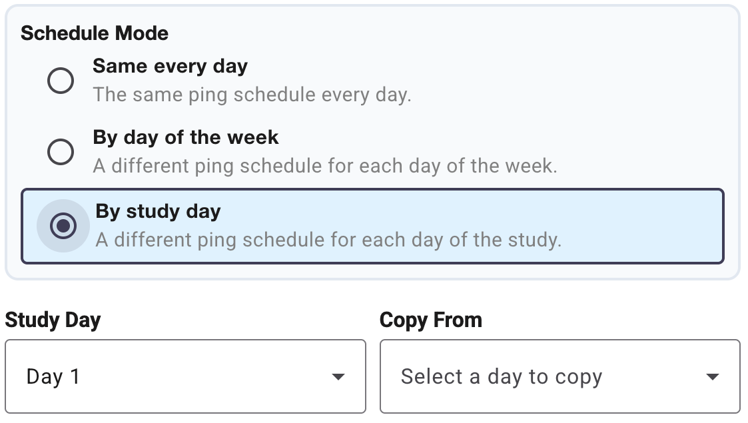Click "The same ping schedule every day." description
The width and height of the screenshot is (748, 423).
point(252,95)
